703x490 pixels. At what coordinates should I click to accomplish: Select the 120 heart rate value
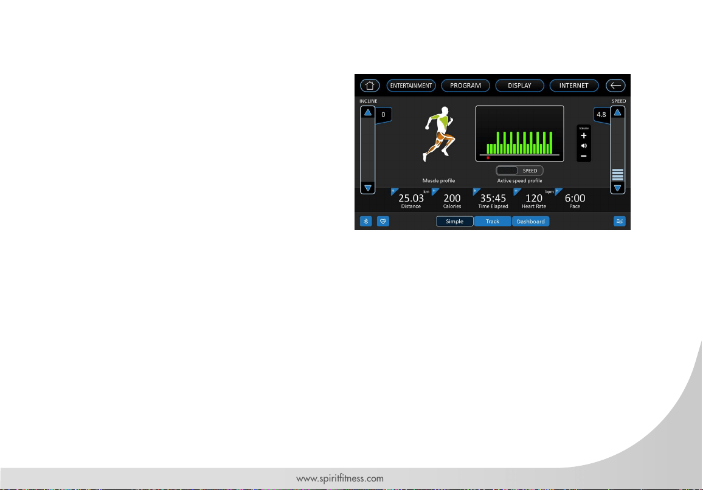point(533,198)
